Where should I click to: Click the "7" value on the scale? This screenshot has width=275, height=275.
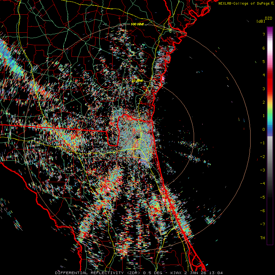tap(264, 34)
